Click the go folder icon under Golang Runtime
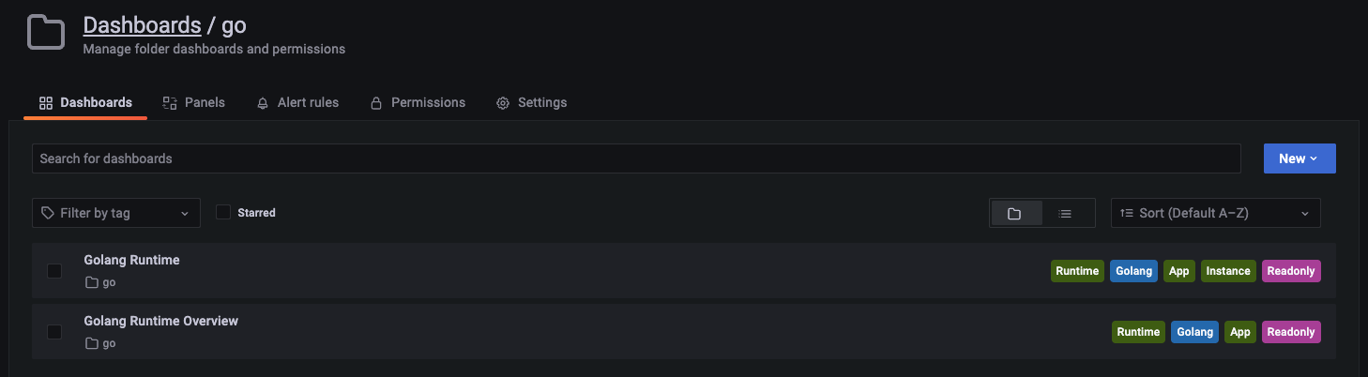Viewport: 1368px width, 377px height. pyautogui.click(x=92, y=282)
